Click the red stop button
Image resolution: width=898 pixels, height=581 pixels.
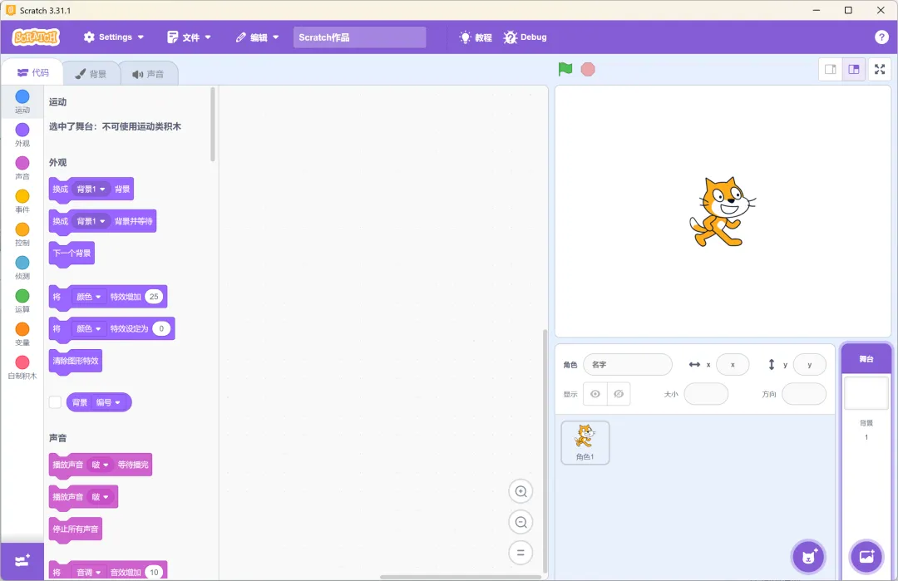point(588,69)
